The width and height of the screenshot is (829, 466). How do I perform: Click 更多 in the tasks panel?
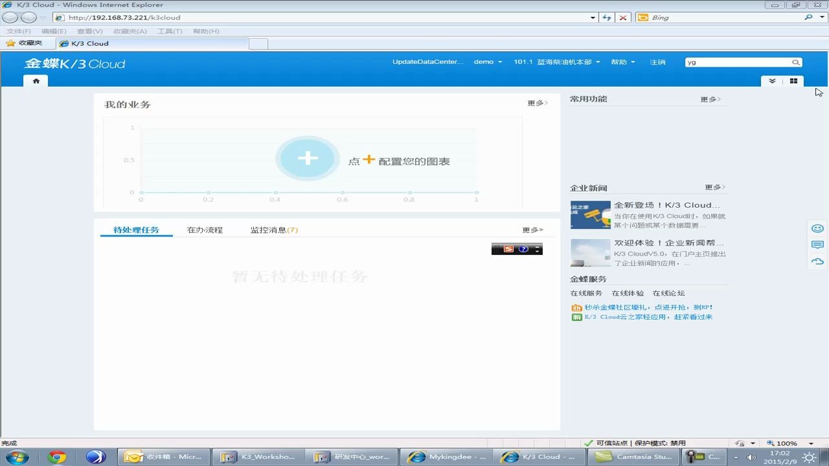pos(533,230)
